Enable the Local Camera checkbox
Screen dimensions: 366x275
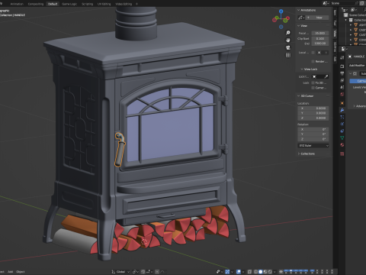point(313,53)
